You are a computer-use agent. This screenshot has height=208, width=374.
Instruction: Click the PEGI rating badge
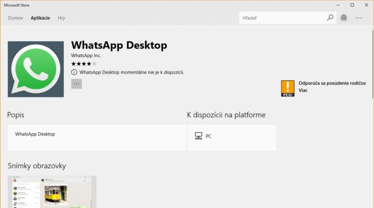(x=288, y=89)
